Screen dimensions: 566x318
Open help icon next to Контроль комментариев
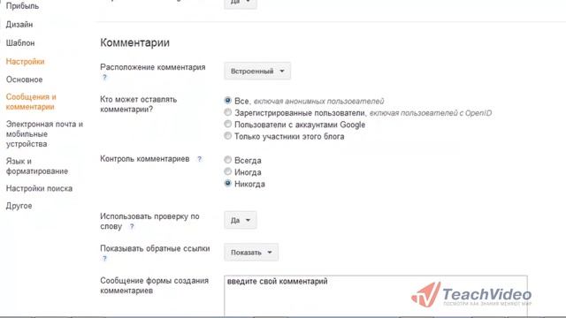[199, 159]
